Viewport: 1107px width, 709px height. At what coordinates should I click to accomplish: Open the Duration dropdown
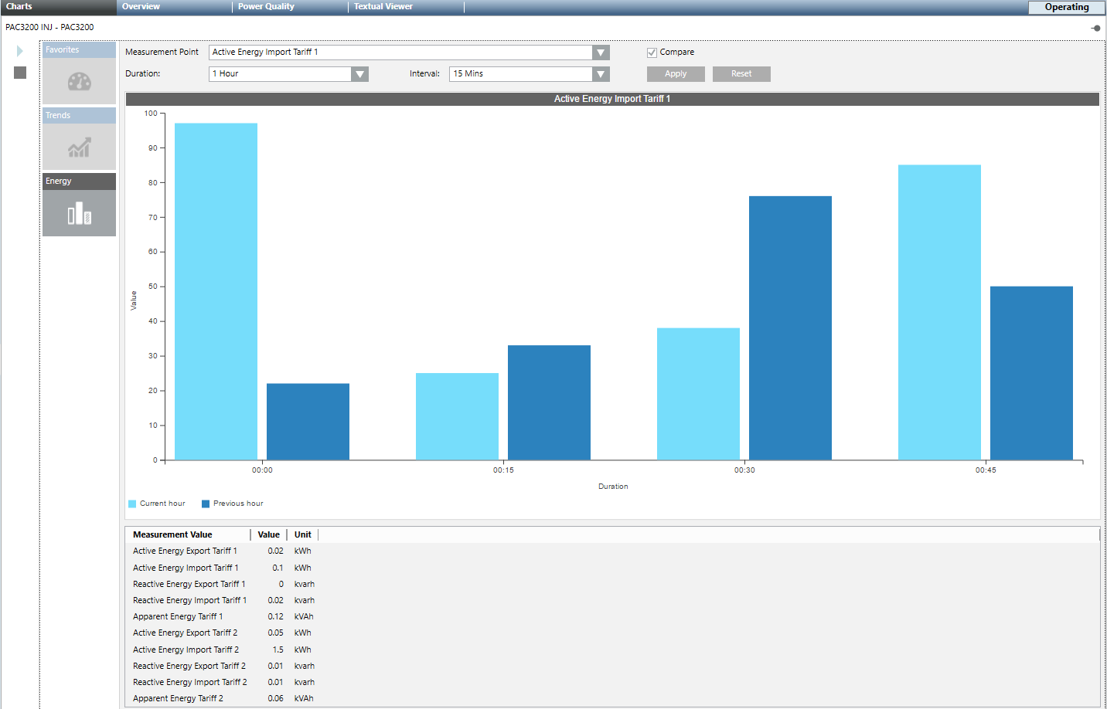[x=359, y=74]
